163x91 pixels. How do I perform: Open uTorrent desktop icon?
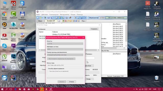(4, 58)
